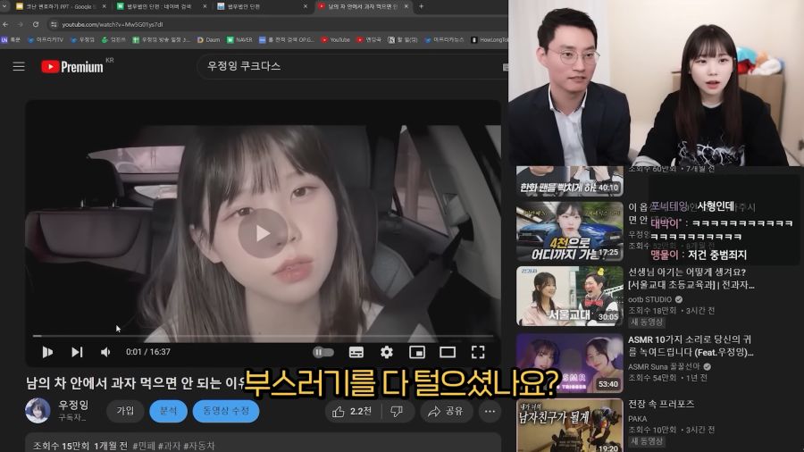Reload the page with the refresh icon
Viewport: 804px width, 452px height.
pyautogui.click(x=36, y=25)
